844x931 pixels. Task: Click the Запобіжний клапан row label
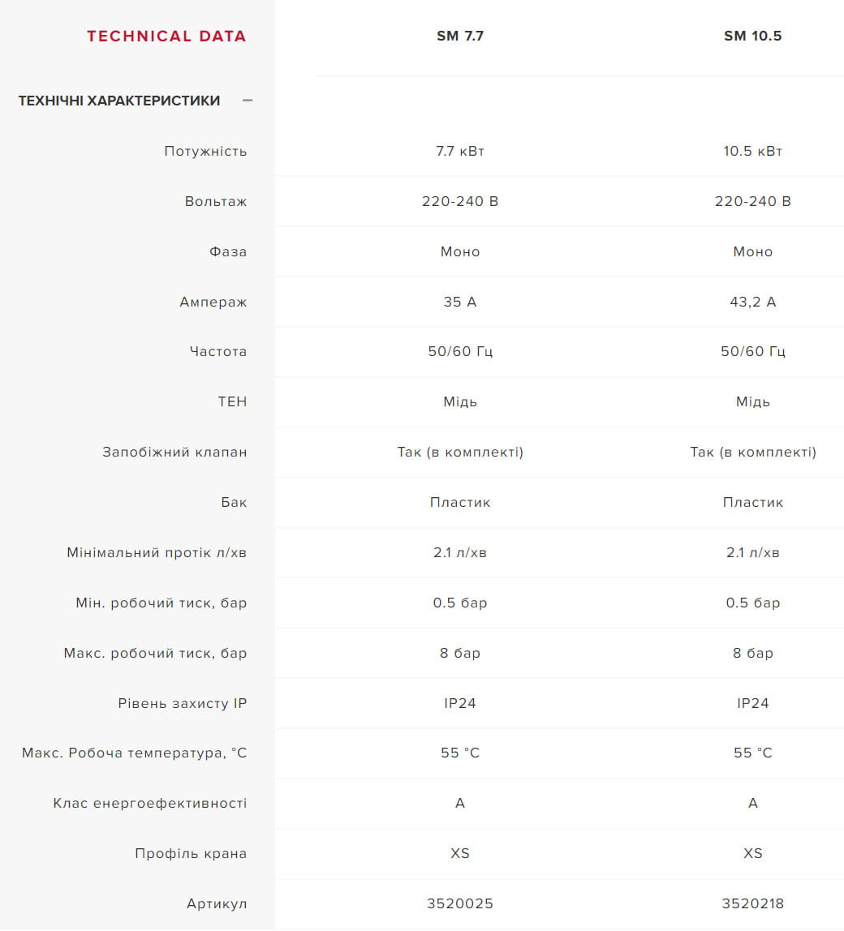pyautogui.click(x=174, y=452)
